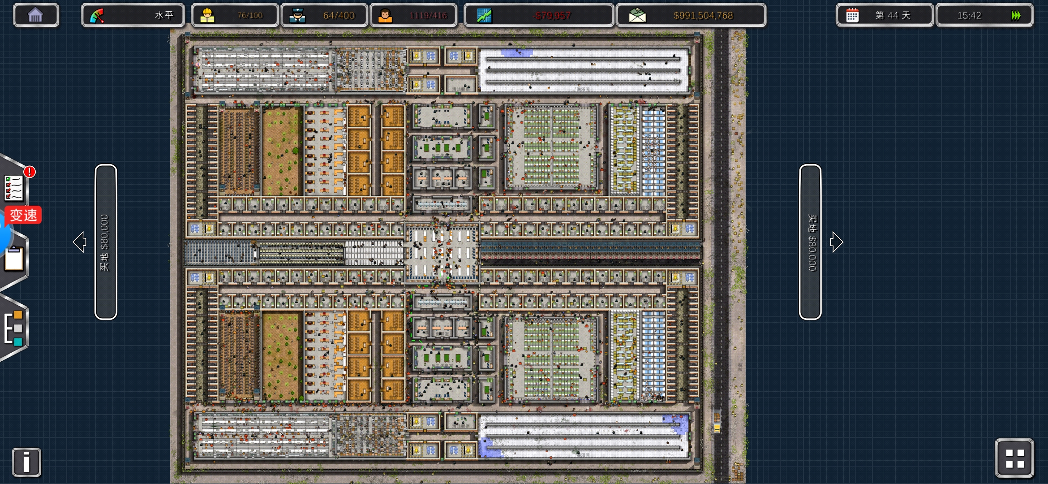Open the guards count panel 64/400

pos(324,15)
